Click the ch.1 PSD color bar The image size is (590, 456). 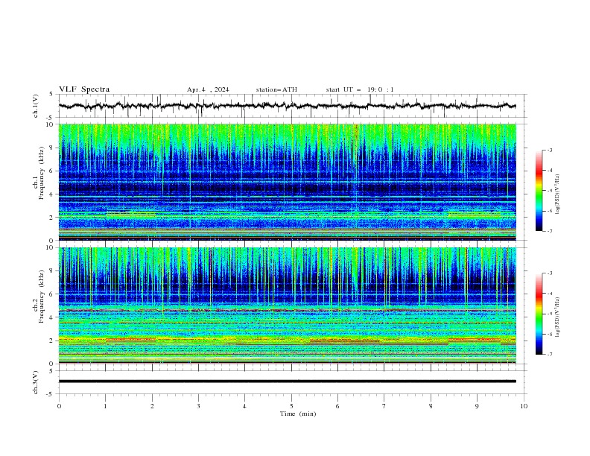[x=539, y=191]
